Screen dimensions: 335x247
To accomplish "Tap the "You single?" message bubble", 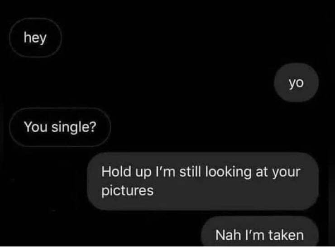I will tap(60, 127).
